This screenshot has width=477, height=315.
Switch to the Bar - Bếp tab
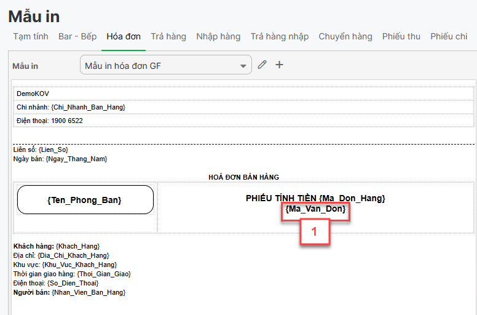pyautogui.click(x=77, y=36)
